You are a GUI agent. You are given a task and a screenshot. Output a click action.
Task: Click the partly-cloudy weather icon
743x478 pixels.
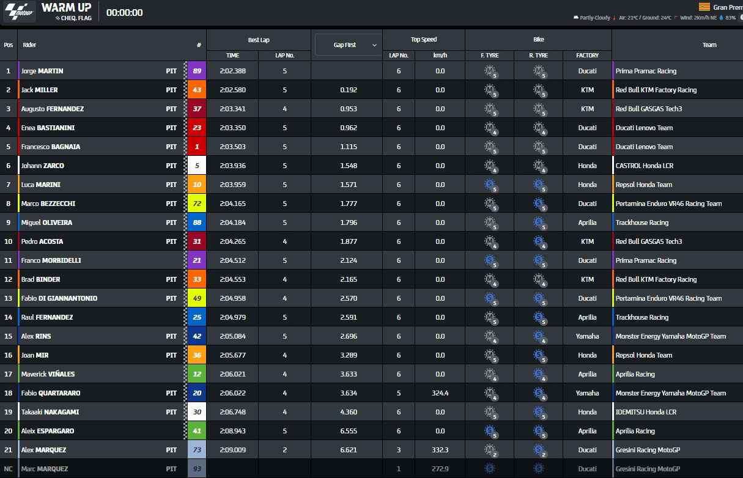click(575, 18)
